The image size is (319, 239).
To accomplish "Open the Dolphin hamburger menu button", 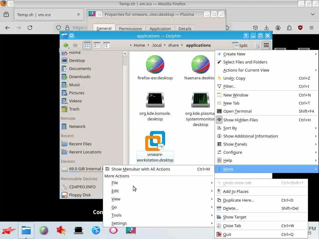I will coord(266,45).
